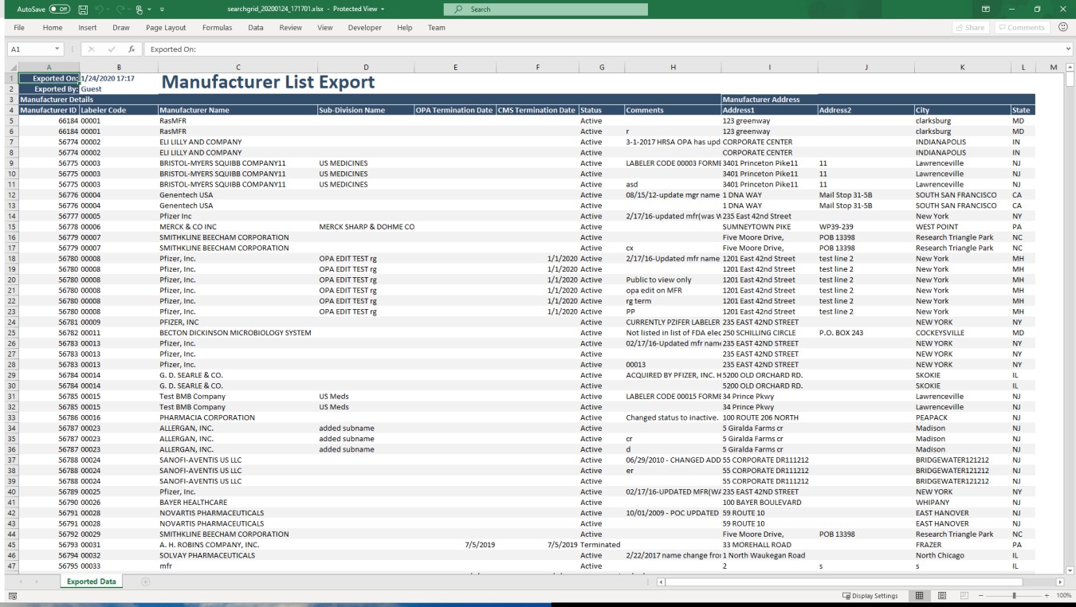Open the Help tab
This screenshot has width=1076, height=607.
pyautogui.click(x=405, y=27)
